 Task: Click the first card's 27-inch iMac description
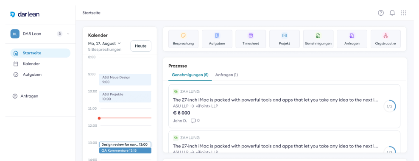coord(276,100)
